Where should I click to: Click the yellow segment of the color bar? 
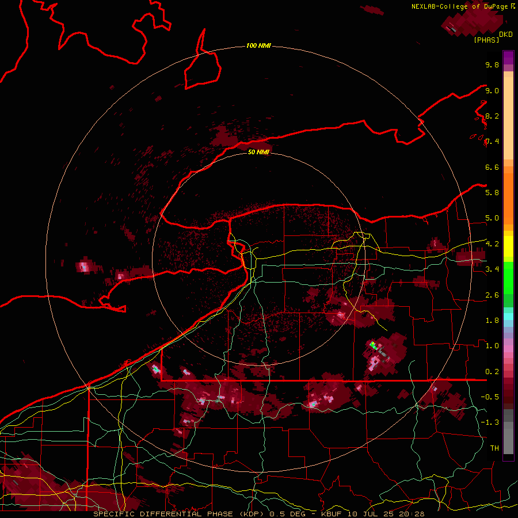[x=508, y=246]
